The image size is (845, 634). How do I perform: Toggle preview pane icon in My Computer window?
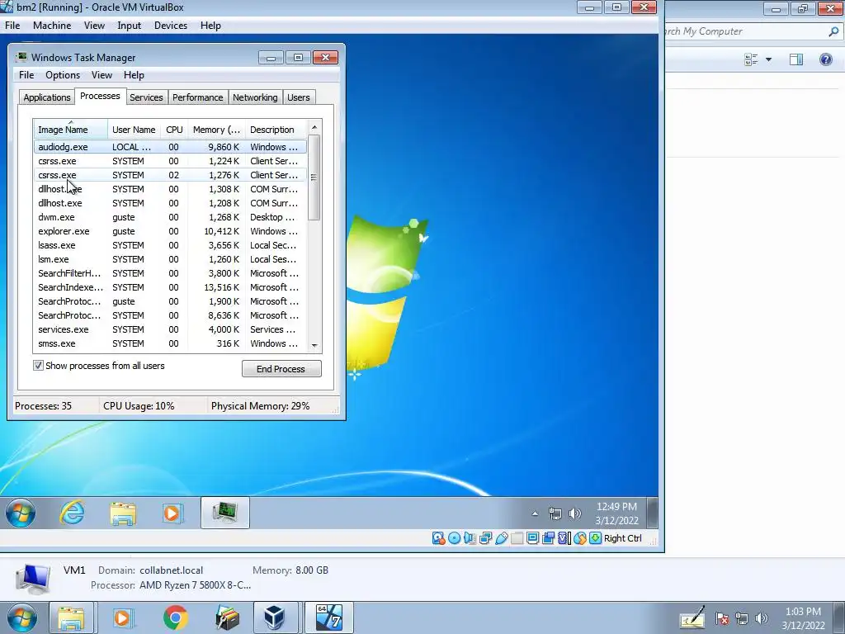pyautogui.click(x=796, y=59)
